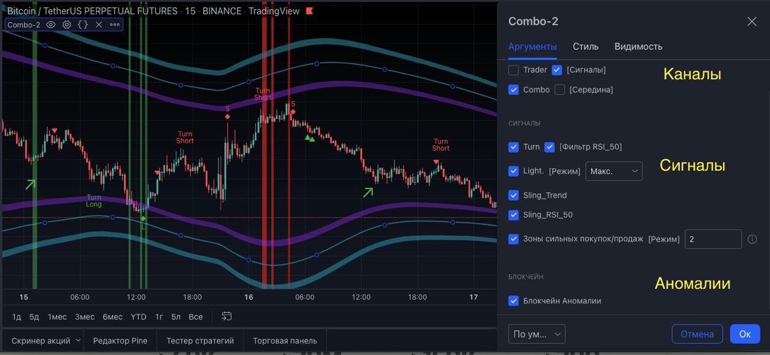The width and height of the screenshot is (770, 355).
Task: Uncheck the Sling_Trend checkbox
Action: pos(513,195)
